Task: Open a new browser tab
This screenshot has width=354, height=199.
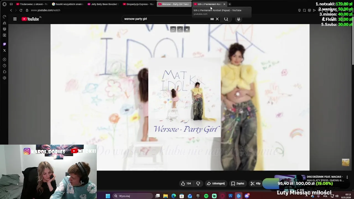Action: [x=230, y=4]
